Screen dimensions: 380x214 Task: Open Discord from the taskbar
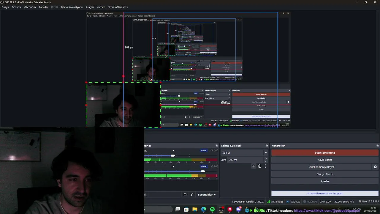coord(238,209)
